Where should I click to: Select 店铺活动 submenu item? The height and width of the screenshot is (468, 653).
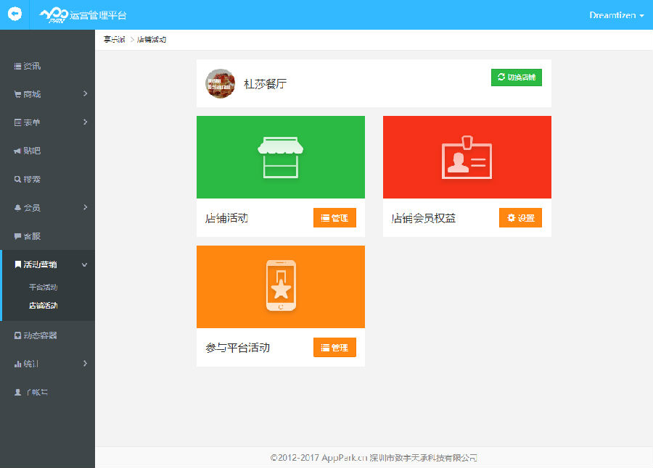[43, 306]
